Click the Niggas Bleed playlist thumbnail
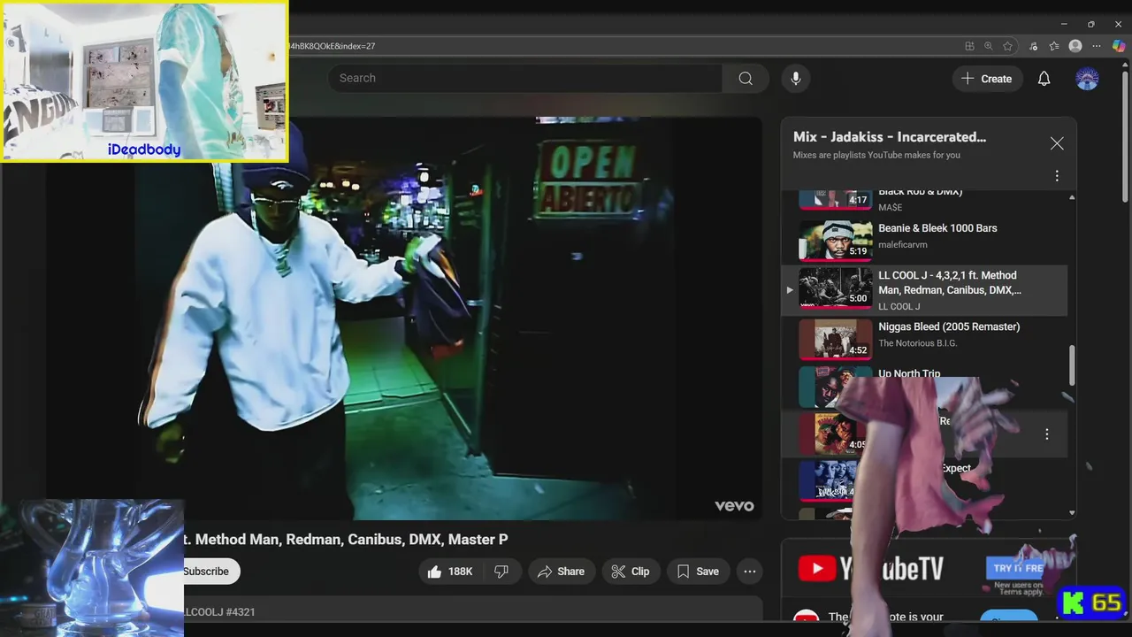Image resolution: width=1132 pixels, height=637 pixels. click(x=836, y=339)
